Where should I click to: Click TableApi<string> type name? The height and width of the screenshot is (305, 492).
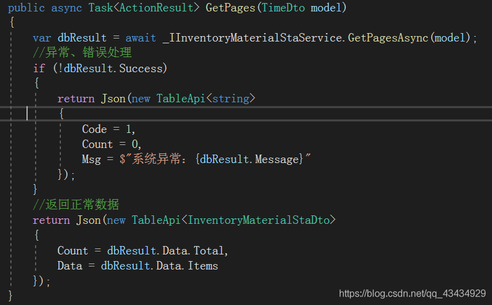[x=206, y=99]
